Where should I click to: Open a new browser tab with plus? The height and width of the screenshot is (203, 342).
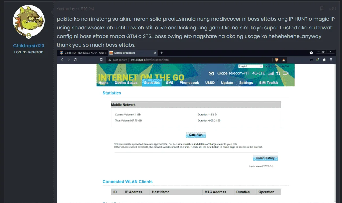click(x=162, y=53)
